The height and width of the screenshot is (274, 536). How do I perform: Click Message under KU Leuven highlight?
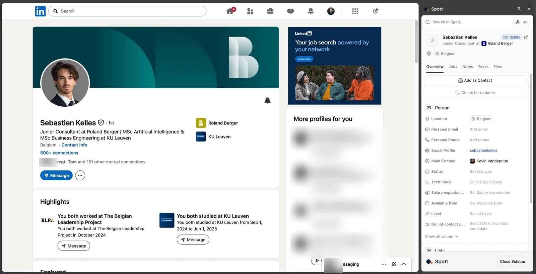[193, 240]
